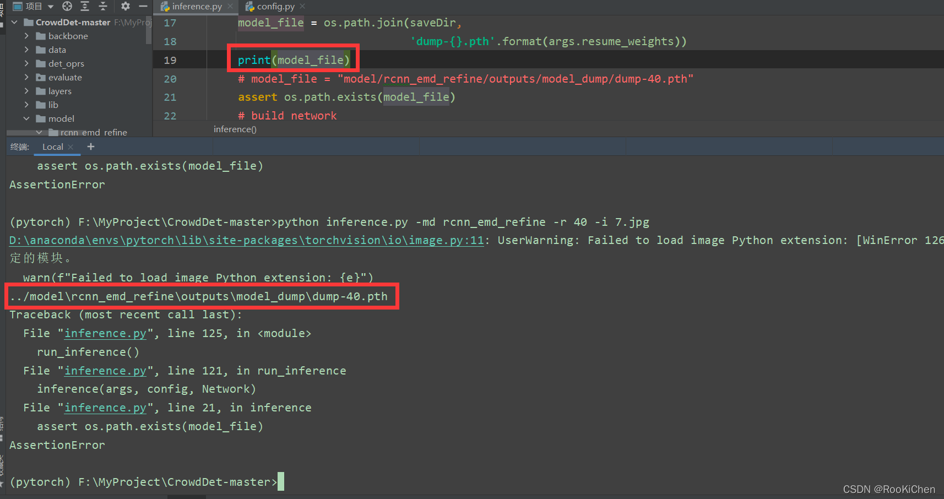944x499 pixels.
Task: Close the inference.py tab
Action: pos(230,7)
